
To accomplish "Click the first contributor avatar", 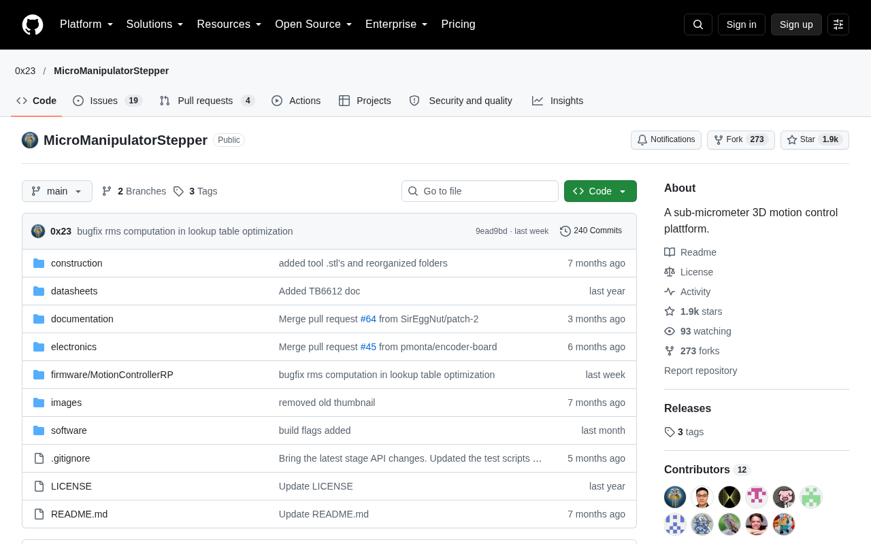I will [x=675, y=497].
